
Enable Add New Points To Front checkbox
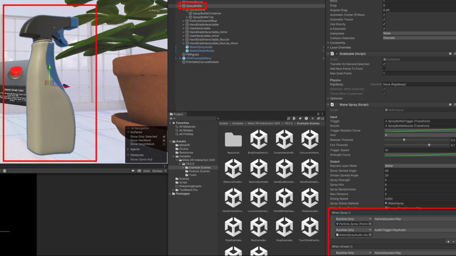tap(384, 69)
